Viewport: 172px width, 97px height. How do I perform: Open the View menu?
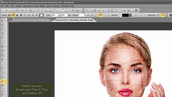point(12,6)
